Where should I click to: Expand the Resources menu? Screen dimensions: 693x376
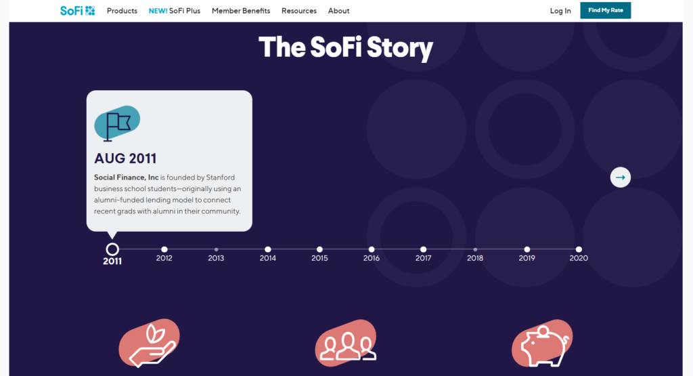click(x=299, y=11)
